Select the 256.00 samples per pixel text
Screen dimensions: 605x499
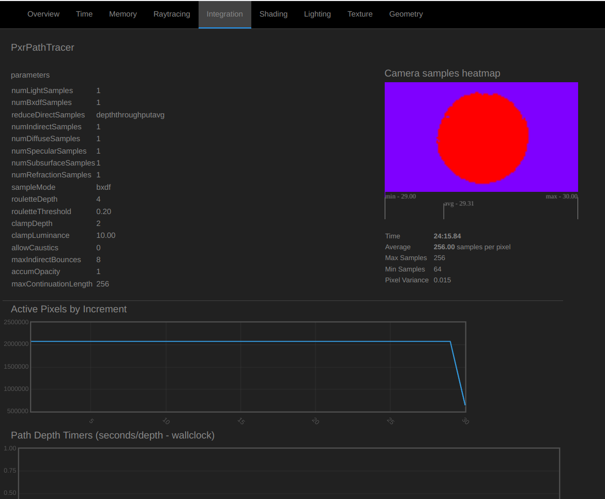tap(472, 247)
